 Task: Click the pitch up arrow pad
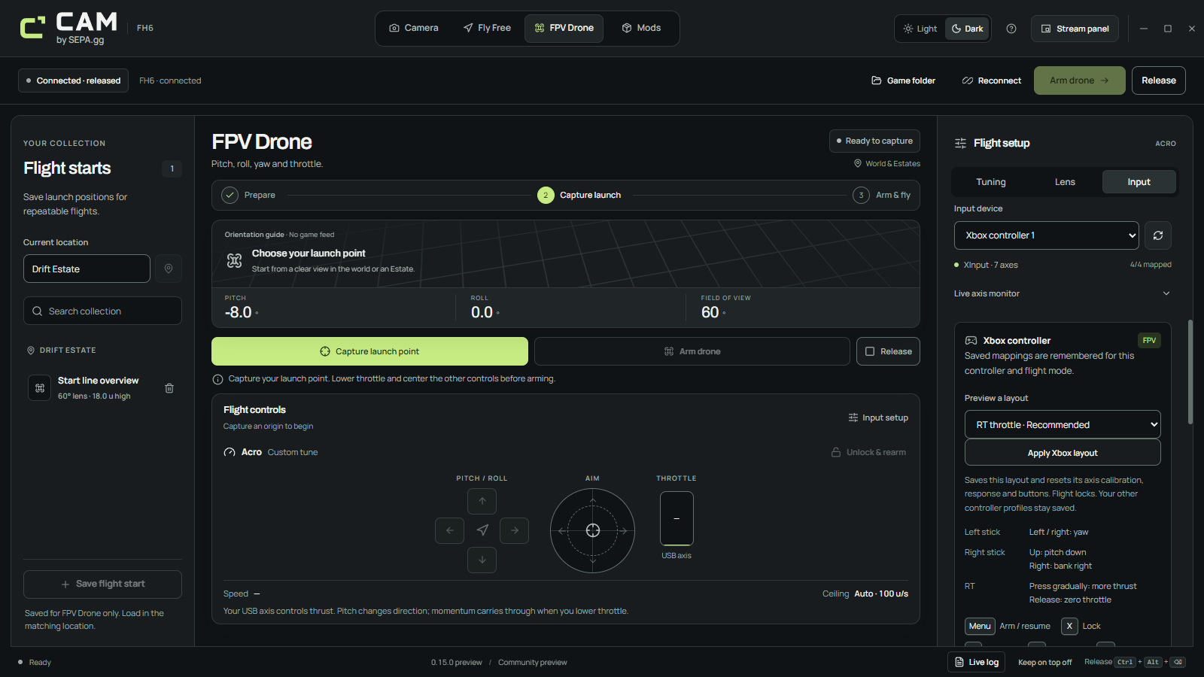click(482, 501)
